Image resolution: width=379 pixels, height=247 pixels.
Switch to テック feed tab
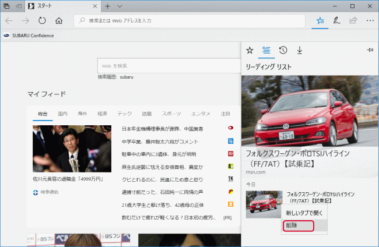coord(124,114)
